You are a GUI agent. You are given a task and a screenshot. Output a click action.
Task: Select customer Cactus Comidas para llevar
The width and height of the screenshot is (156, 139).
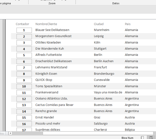click(x=54, y=105)
